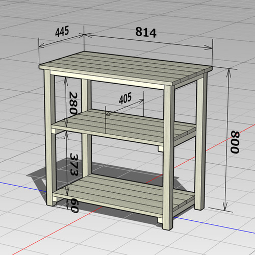The height and width of the screenshot is (255, 255).
Task: Click the bottom shelf front support block
Action: tap(160, 220)
